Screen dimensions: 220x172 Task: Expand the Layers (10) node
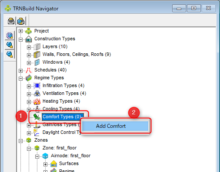click(29, 47)
